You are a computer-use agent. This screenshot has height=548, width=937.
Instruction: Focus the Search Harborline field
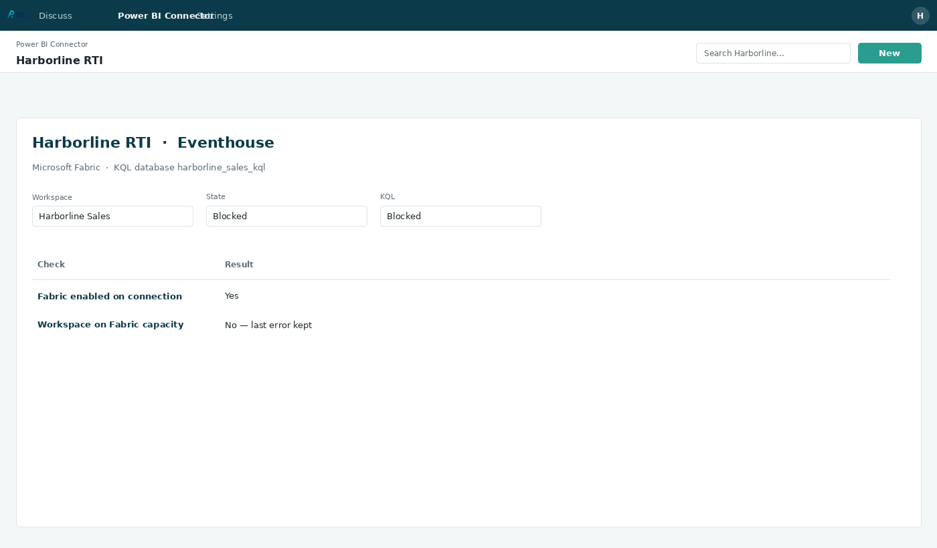[x=773, y=53]
